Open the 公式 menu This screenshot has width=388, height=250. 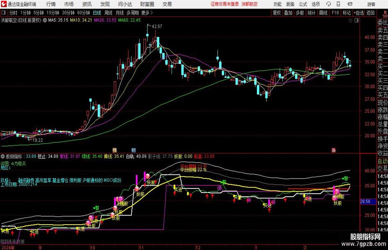point(303,4)
